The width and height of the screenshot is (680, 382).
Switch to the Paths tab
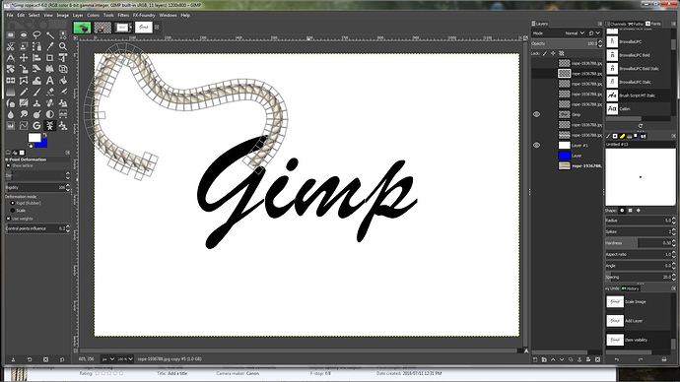pos(636,24)
